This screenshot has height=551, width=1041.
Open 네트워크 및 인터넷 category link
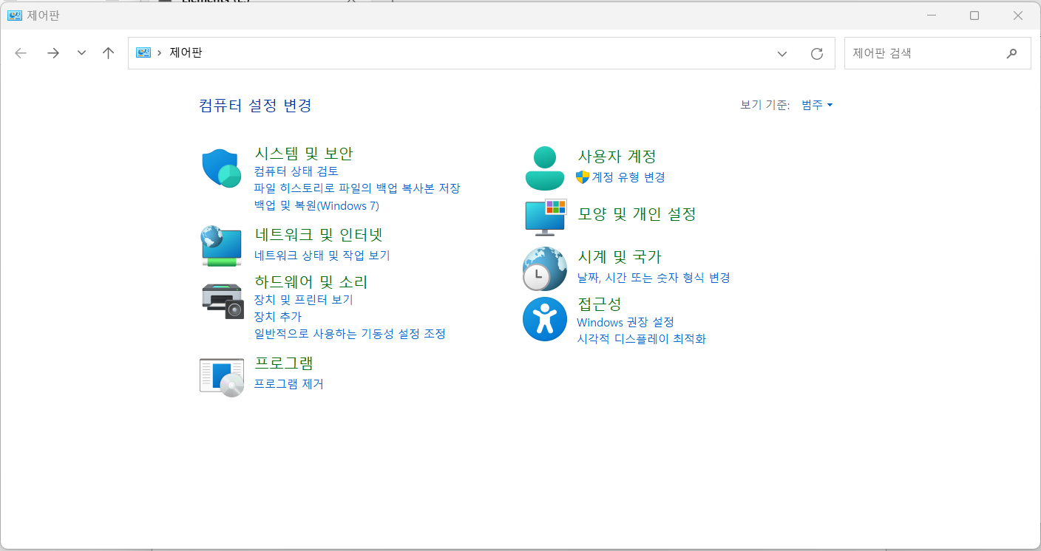(x=319, y=235)
